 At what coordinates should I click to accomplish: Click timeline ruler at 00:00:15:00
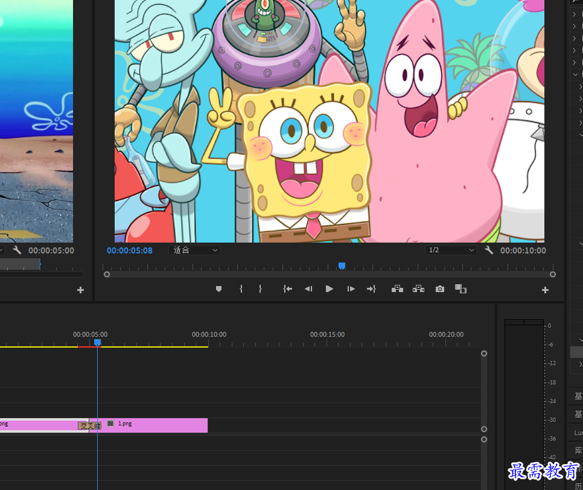pyautogui.click(x=327, y=334)
